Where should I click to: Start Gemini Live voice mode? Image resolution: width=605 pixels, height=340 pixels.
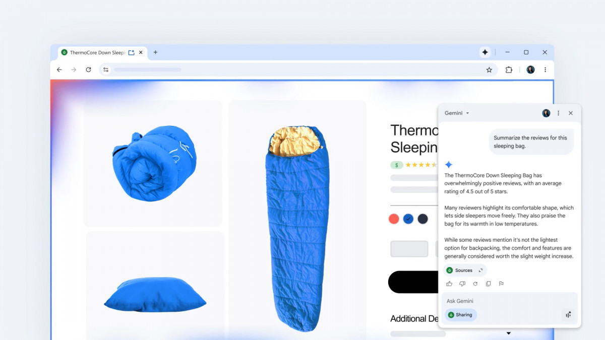568,315
